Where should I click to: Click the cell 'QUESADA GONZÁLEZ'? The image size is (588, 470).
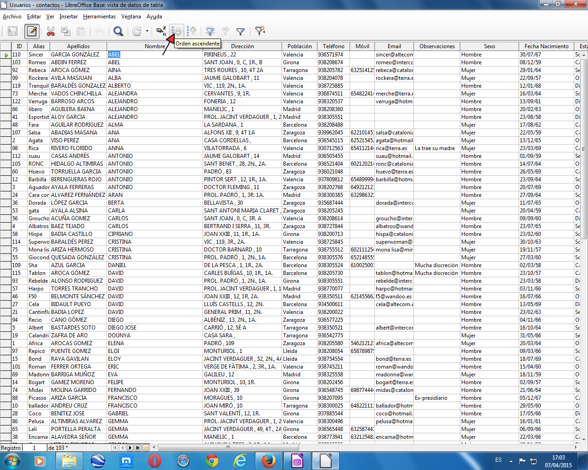[x=79, y=257]
